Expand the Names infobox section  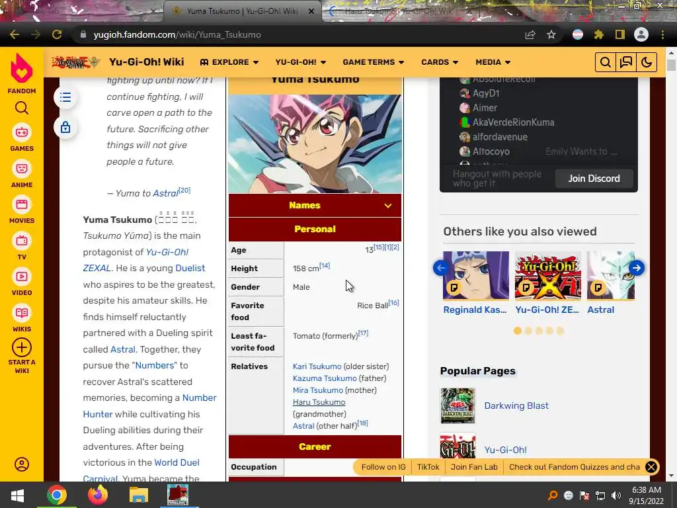(x=315, y=206)
